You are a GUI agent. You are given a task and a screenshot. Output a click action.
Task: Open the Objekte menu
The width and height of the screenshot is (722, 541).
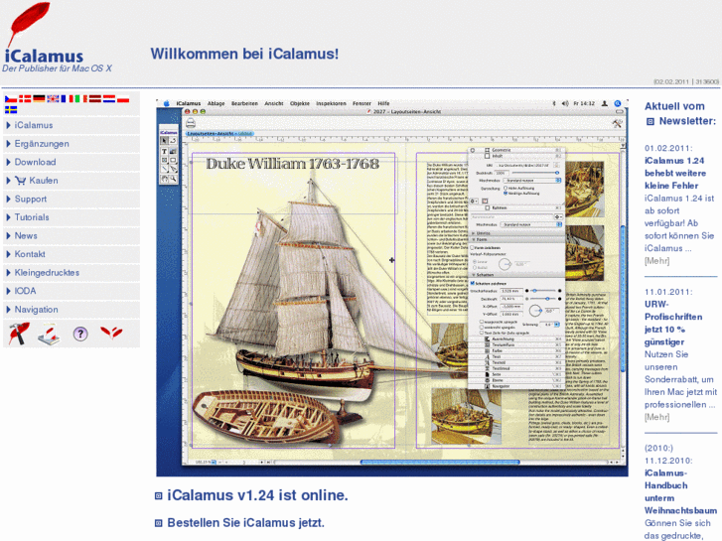point(300,103)
